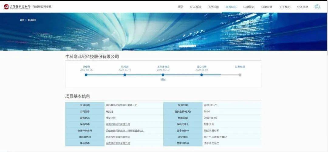Open the 法律规则 menu item
Image resolution: width=328 pixels, height=152 pixels.
click(x=249, y=7)
